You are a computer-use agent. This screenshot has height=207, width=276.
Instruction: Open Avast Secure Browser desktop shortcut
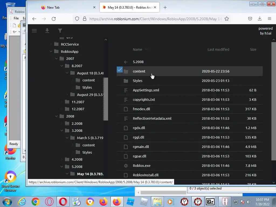tap(11, 181)
